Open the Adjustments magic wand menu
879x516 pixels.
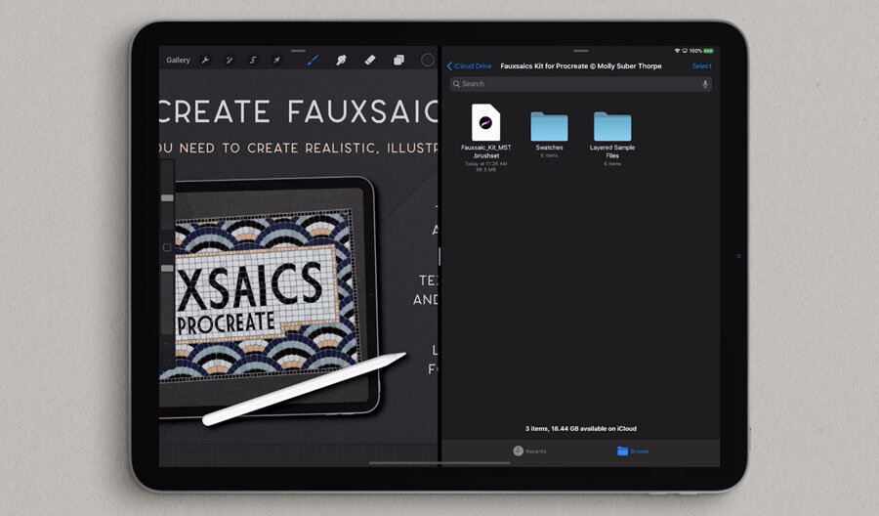click(230, 60)
